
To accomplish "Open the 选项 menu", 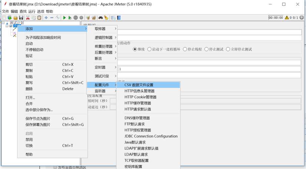I will pos(40,11).
